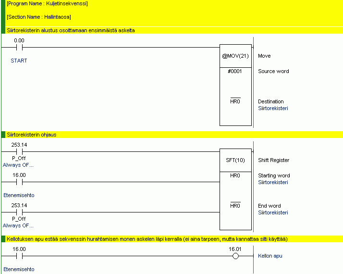Click the Program Name Kuljetinsekvenssi header
This screenshot has height=274, width=343.
click(x=47, y=4)
